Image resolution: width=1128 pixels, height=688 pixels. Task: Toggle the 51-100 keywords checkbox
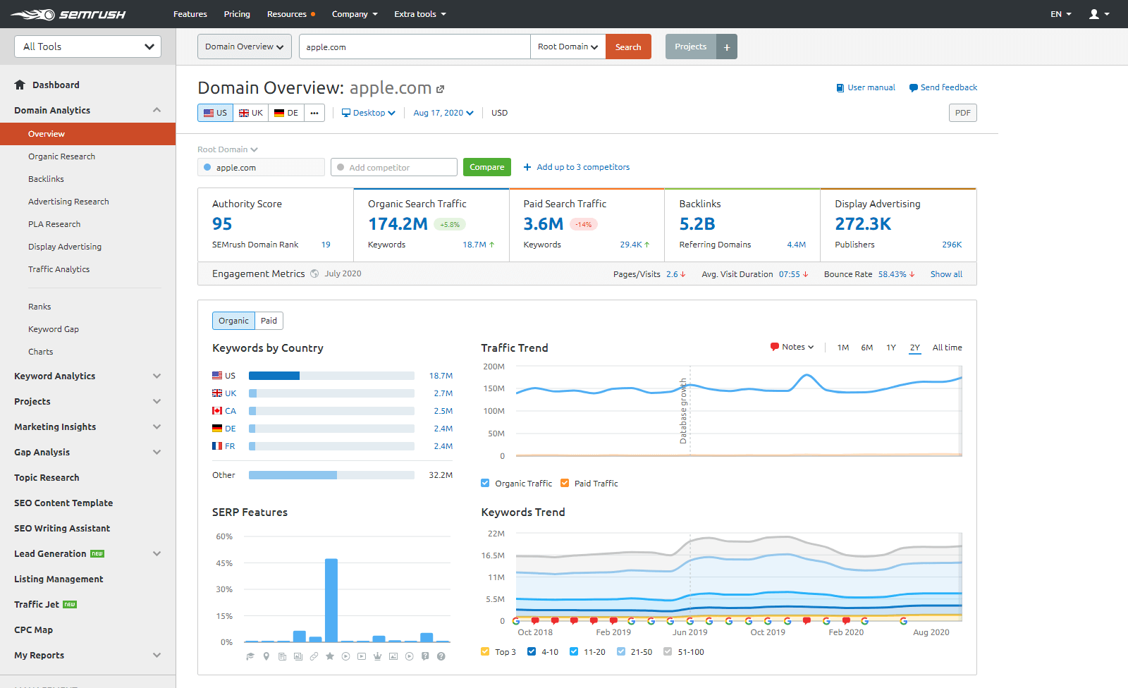(668, 651)
